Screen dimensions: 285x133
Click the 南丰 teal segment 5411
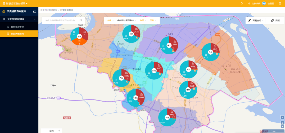pos(184,73)
